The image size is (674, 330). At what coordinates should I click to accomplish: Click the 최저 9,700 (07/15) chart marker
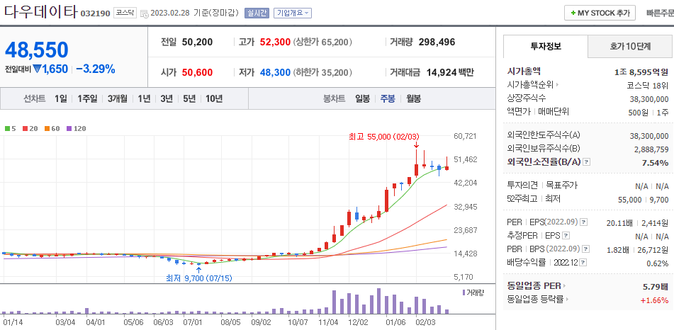point(199,278)
